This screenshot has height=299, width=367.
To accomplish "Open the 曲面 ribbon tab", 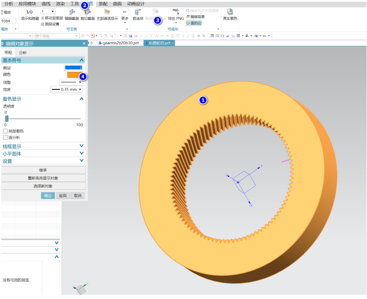I will pyautogui.click(x=117, y=4).
